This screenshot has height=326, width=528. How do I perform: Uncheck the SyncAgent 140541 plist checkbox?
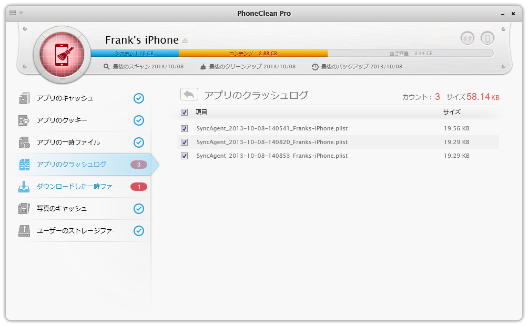pos(184,128)
